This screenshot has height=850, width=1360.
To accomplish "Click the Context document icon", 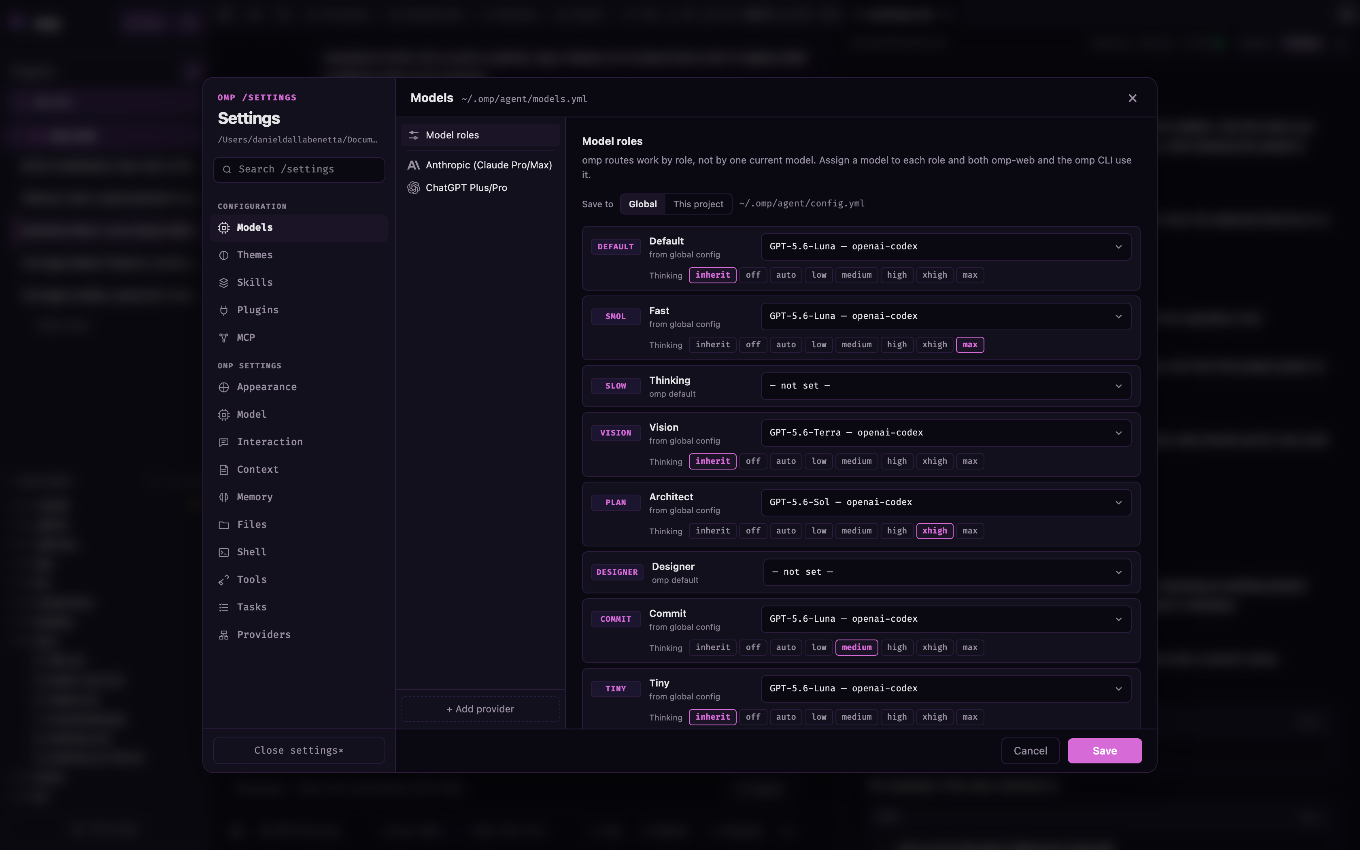I will click(x=224, y=470).
